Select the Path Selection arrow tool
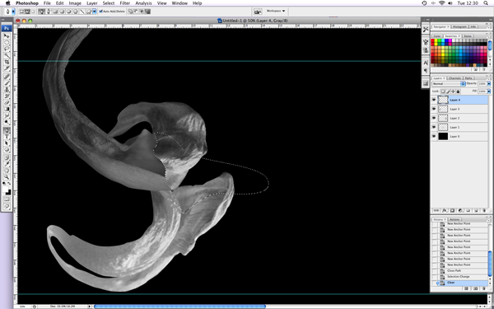494x309 pixels. pyautogui.click(x=7, y=143)
